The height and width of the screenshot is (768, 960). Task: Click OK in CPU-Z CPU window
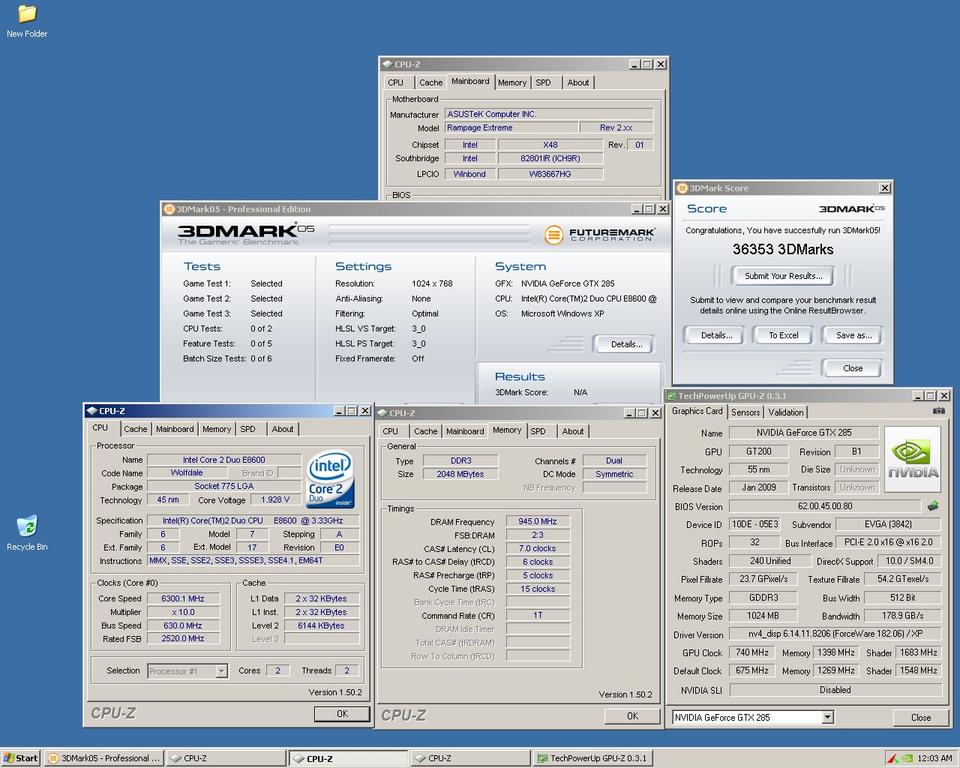point(342,714)
